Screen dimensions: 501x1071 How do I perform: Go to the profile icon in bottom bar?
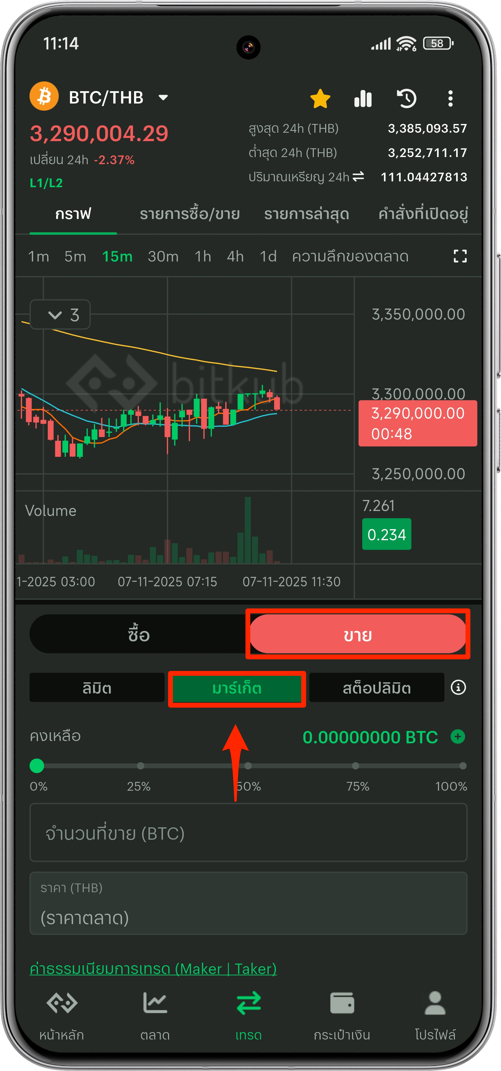pyautogui.click(x=435, y=1016)
